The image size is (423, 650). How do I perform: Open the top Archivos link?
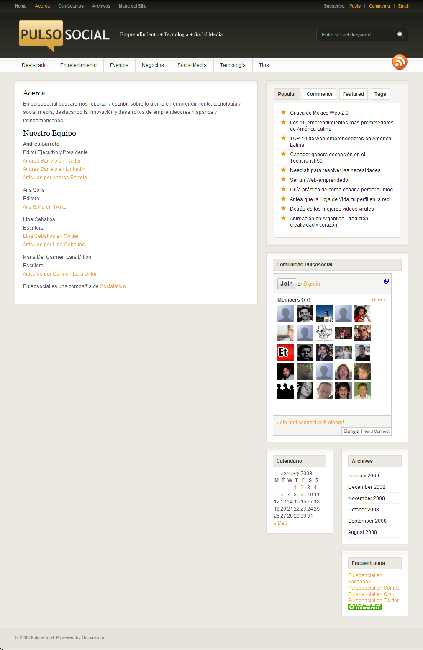pos(101,6)
